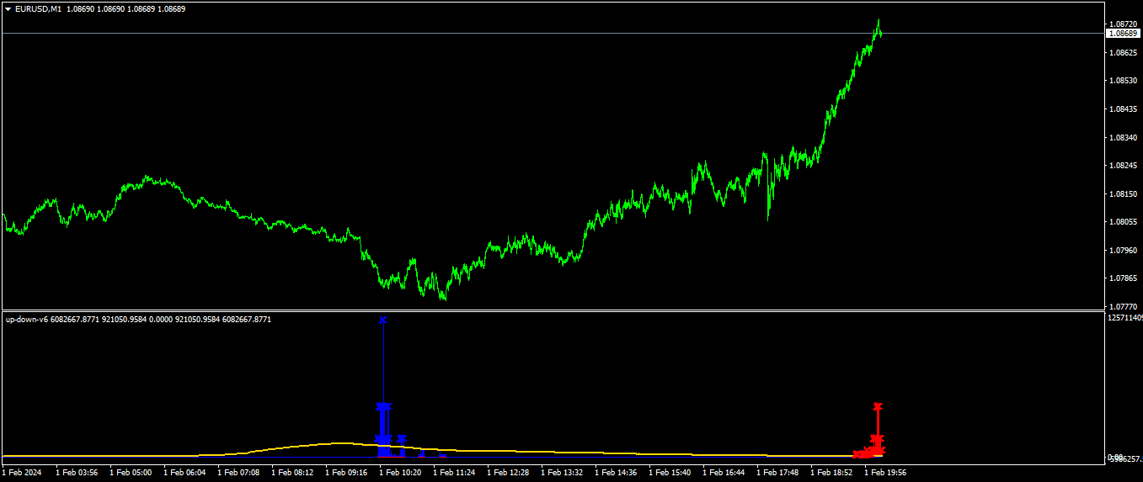Viewport: 1143px width, 482px height.
Task: Click the 1.08150 price axis label
Action: coord(1123,193)
